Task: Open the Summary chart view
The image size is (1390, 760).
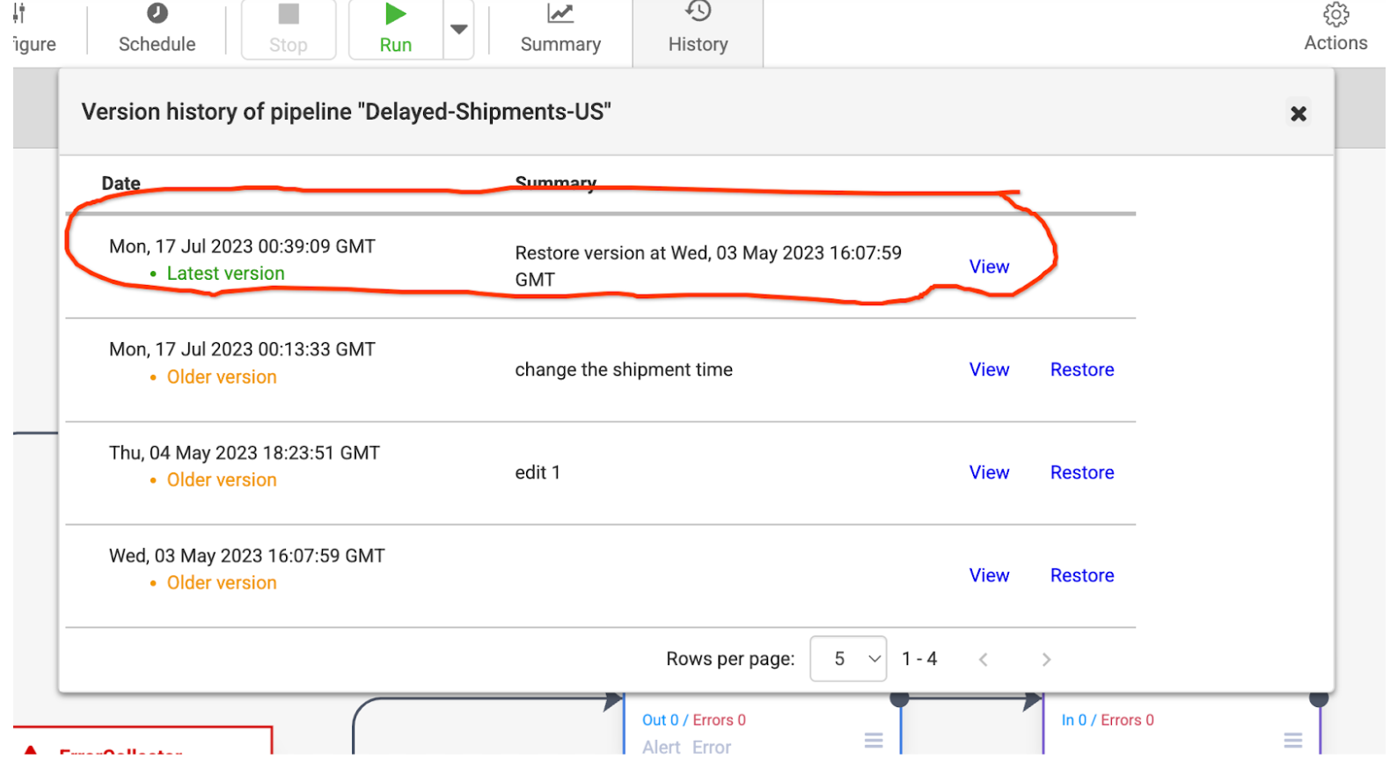Action: (560, 29)
